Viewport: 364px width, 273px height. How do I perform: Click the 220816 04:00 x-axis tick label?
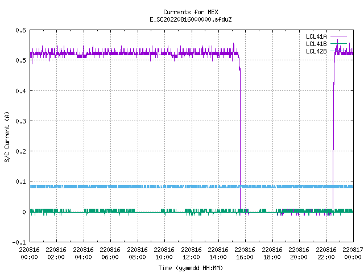point(83,254)
